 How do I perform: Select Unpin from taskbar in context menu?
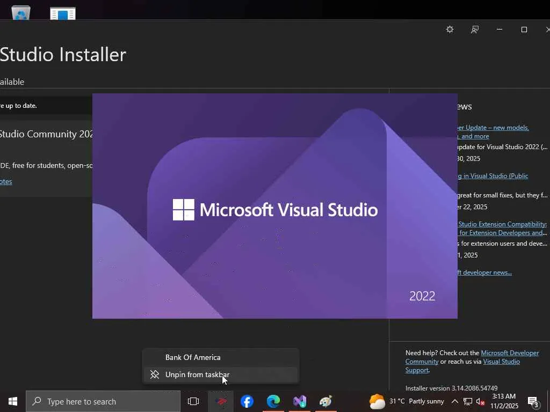coord(221,374)
